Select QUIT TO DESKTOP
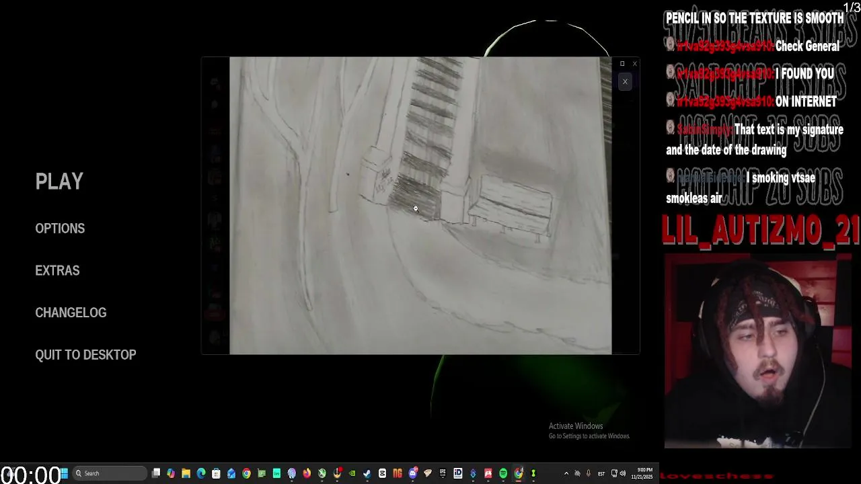The width and height of the screenshot is (861, 484). (x=85, y=355)
